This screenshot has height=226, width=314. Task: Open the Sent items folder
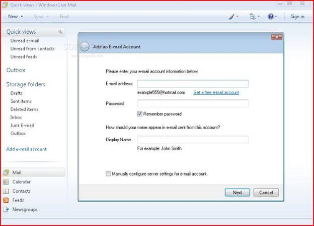(x=21, y=101)
